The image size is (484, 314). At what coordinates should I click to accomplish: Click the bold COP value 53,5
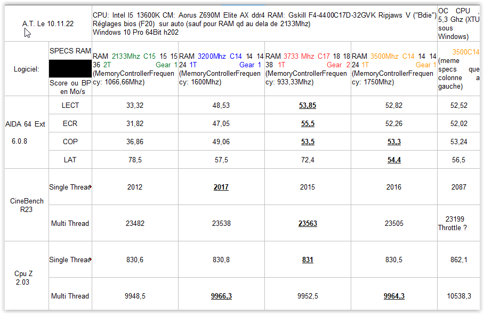tap(308, 142)
